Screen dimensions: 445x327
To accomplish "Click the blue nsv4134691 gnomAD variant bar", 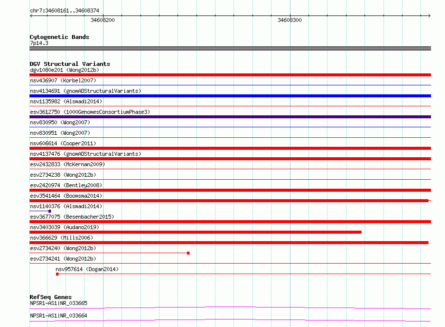I will point(230,96).
